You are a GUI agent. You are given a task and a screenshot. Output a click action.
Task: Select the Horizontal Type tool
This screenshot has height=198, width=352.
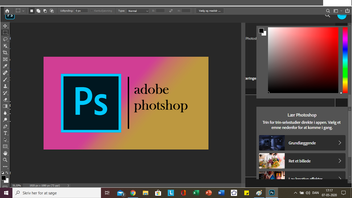[5, 133]
